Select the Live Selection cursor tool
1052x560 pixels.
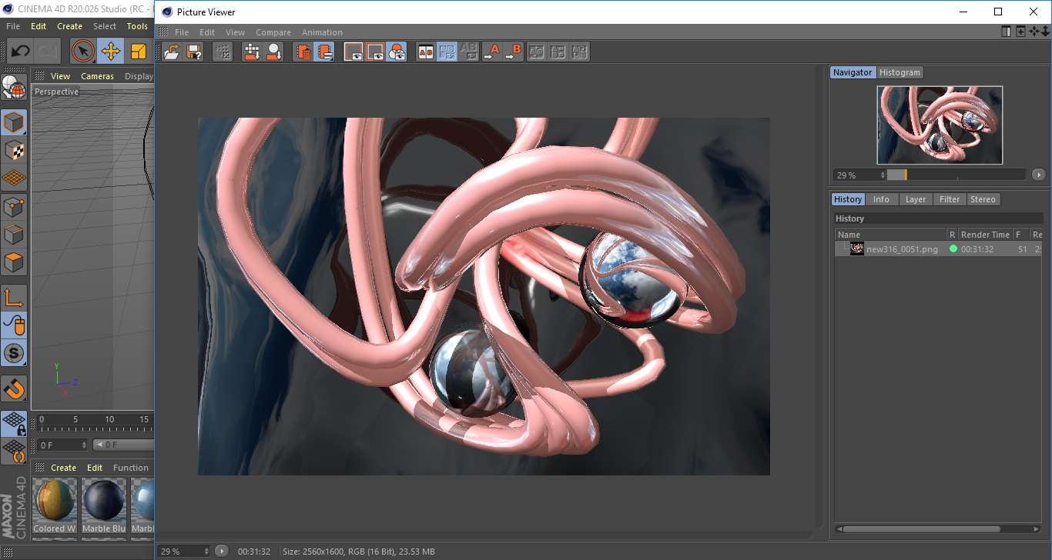pos(82,52)
